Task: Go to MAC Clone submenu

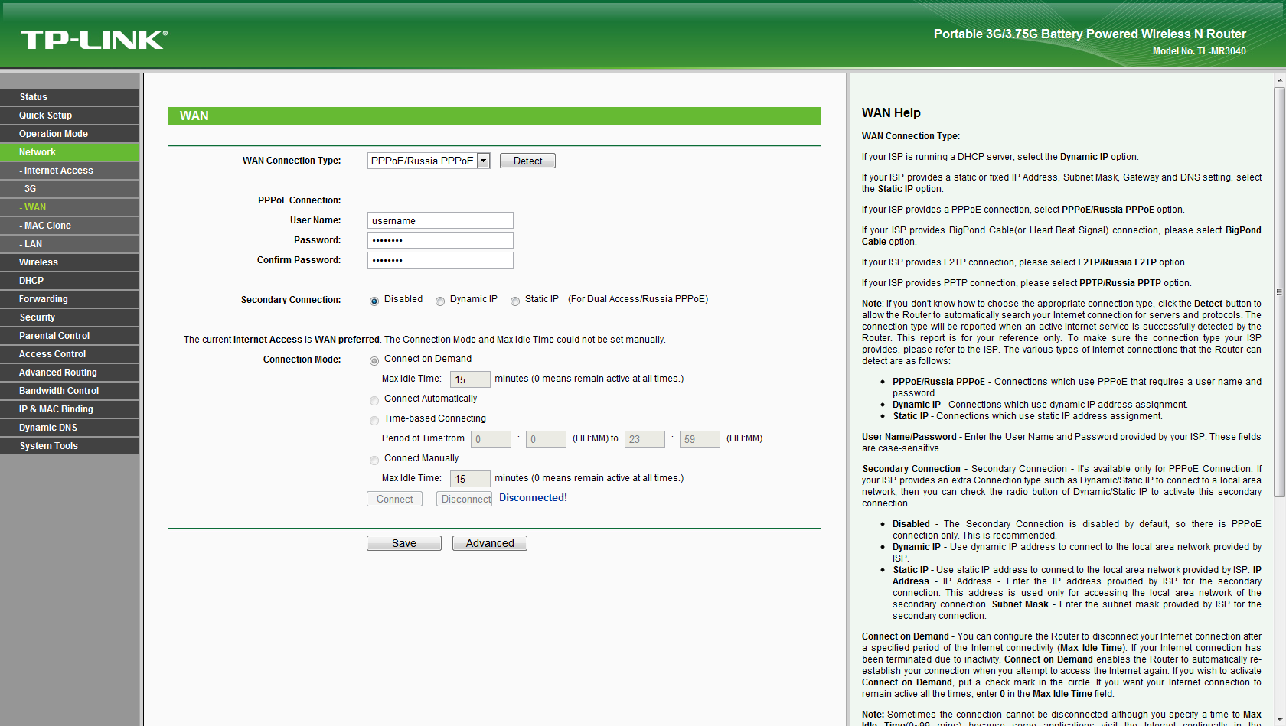Action: pyautogui.click(x=70, y=226)
